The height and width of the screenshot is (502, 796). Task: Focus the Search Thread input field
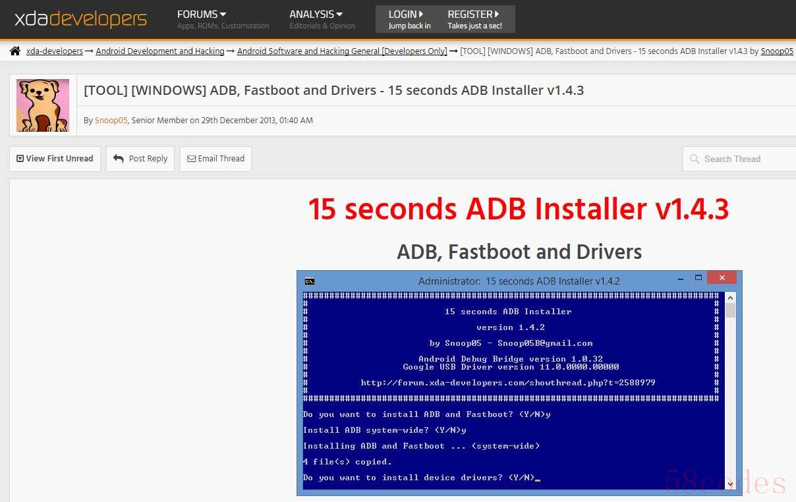pos(739,159)
